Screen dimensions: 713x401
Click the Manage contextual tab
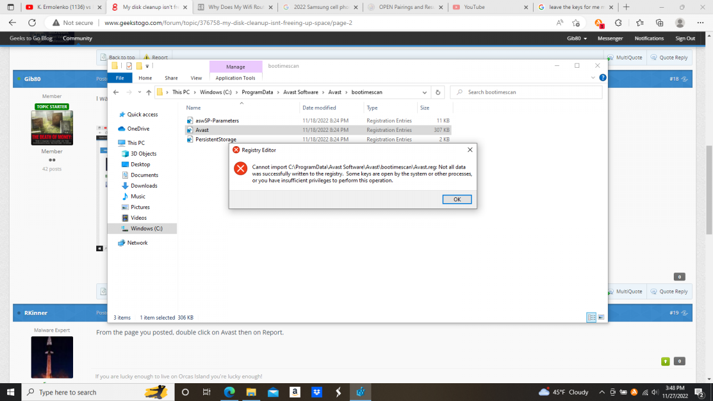tap(235, 67)
